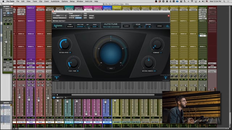Open the Window menu

click(x=80, y=1)
